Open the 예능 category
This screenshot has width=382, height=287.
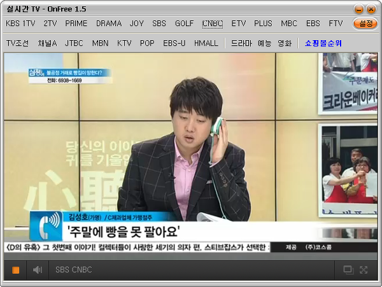click(x=265, y=43)
